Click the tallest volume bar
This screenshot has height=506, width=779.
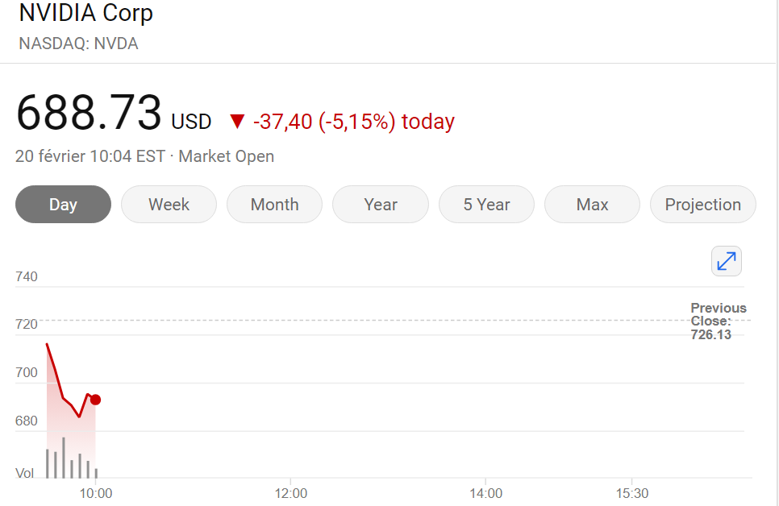coord(63,458)
